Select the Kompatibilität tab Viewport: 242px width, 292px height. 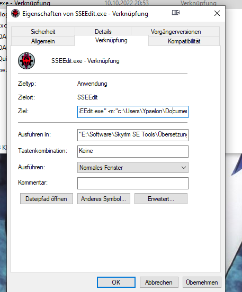tap(184, 41)
